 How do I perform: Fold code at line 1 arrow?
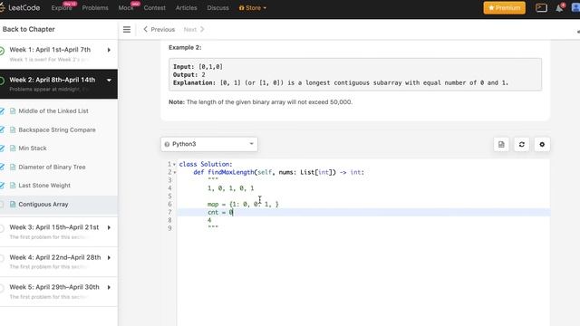coord(174,165)
